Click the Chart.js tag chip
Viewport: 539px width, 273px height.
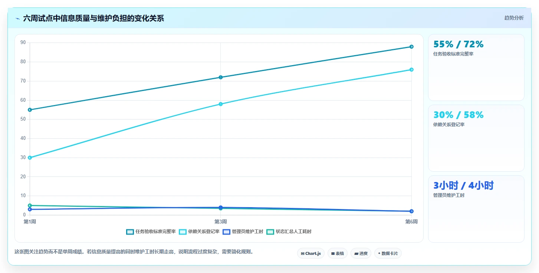point(311,253)
